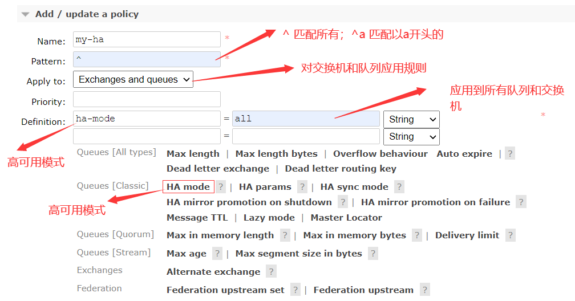Open the Apply to dropdown

tap(133, 80)
